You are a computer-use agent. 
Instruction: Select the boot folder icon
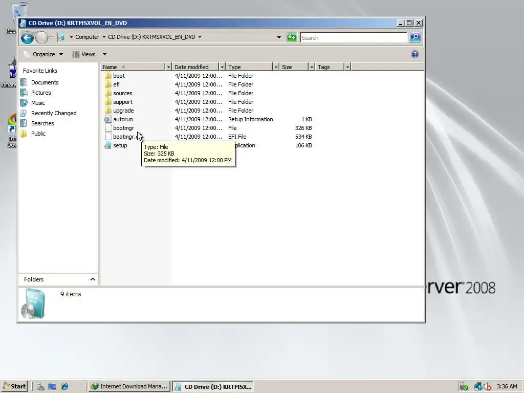click(107, 76)
